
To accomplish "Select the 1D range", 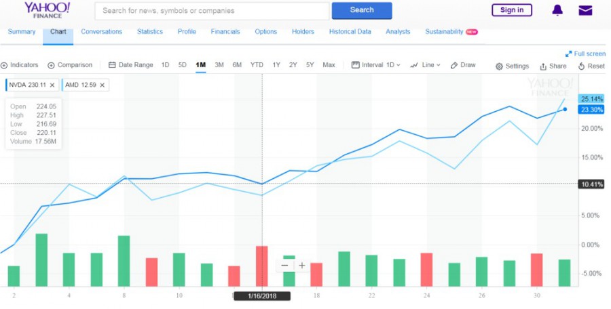I will pyautogui.click(x=165, y=65).
